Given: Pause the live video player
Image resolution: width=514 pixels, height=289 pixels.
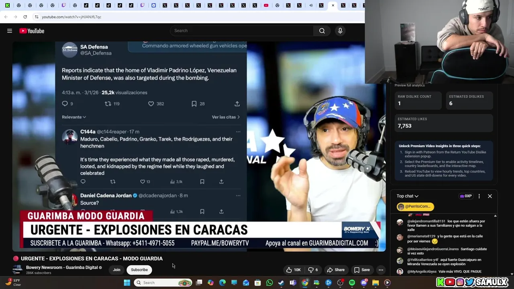Looking at the screenshot, I should pyautogui.click(x=199, y=147).
